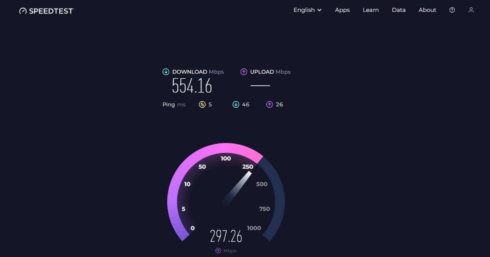Screen dimensions: 490x257
Task: Navigate to the Learn section
Action: (370, 10)
